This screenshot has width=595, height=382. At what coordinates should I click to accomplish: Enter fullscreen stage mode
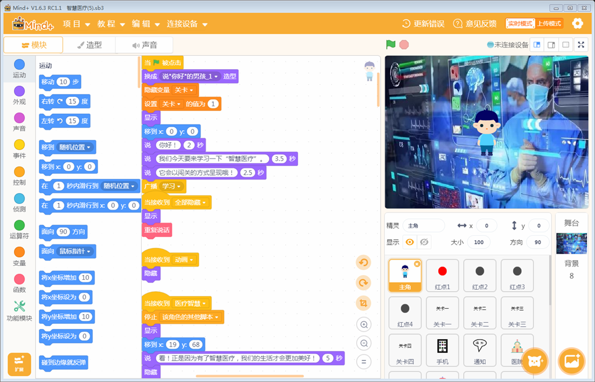coord(580,45)
